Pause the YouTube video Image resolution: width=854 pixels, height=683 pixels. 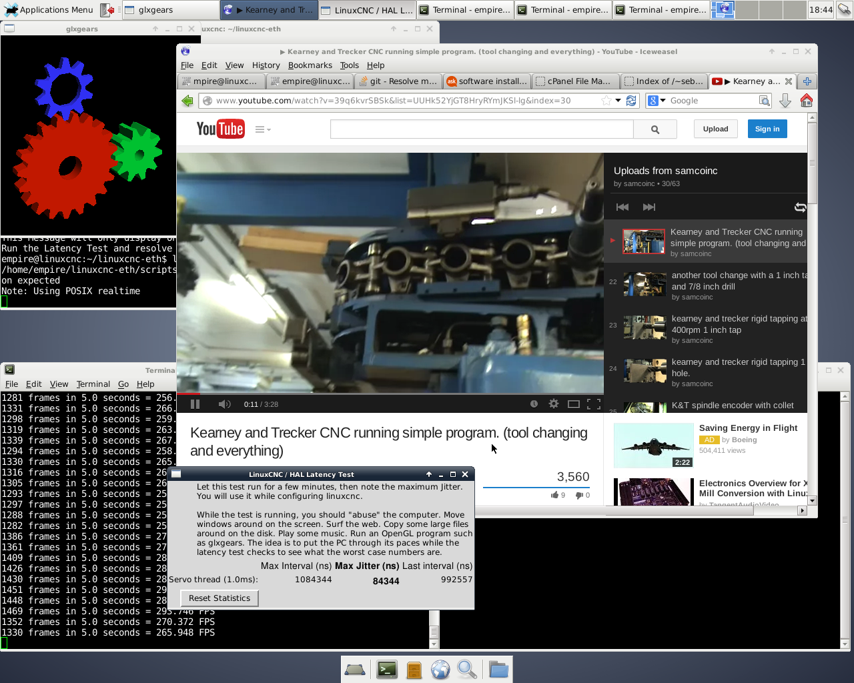195,404
